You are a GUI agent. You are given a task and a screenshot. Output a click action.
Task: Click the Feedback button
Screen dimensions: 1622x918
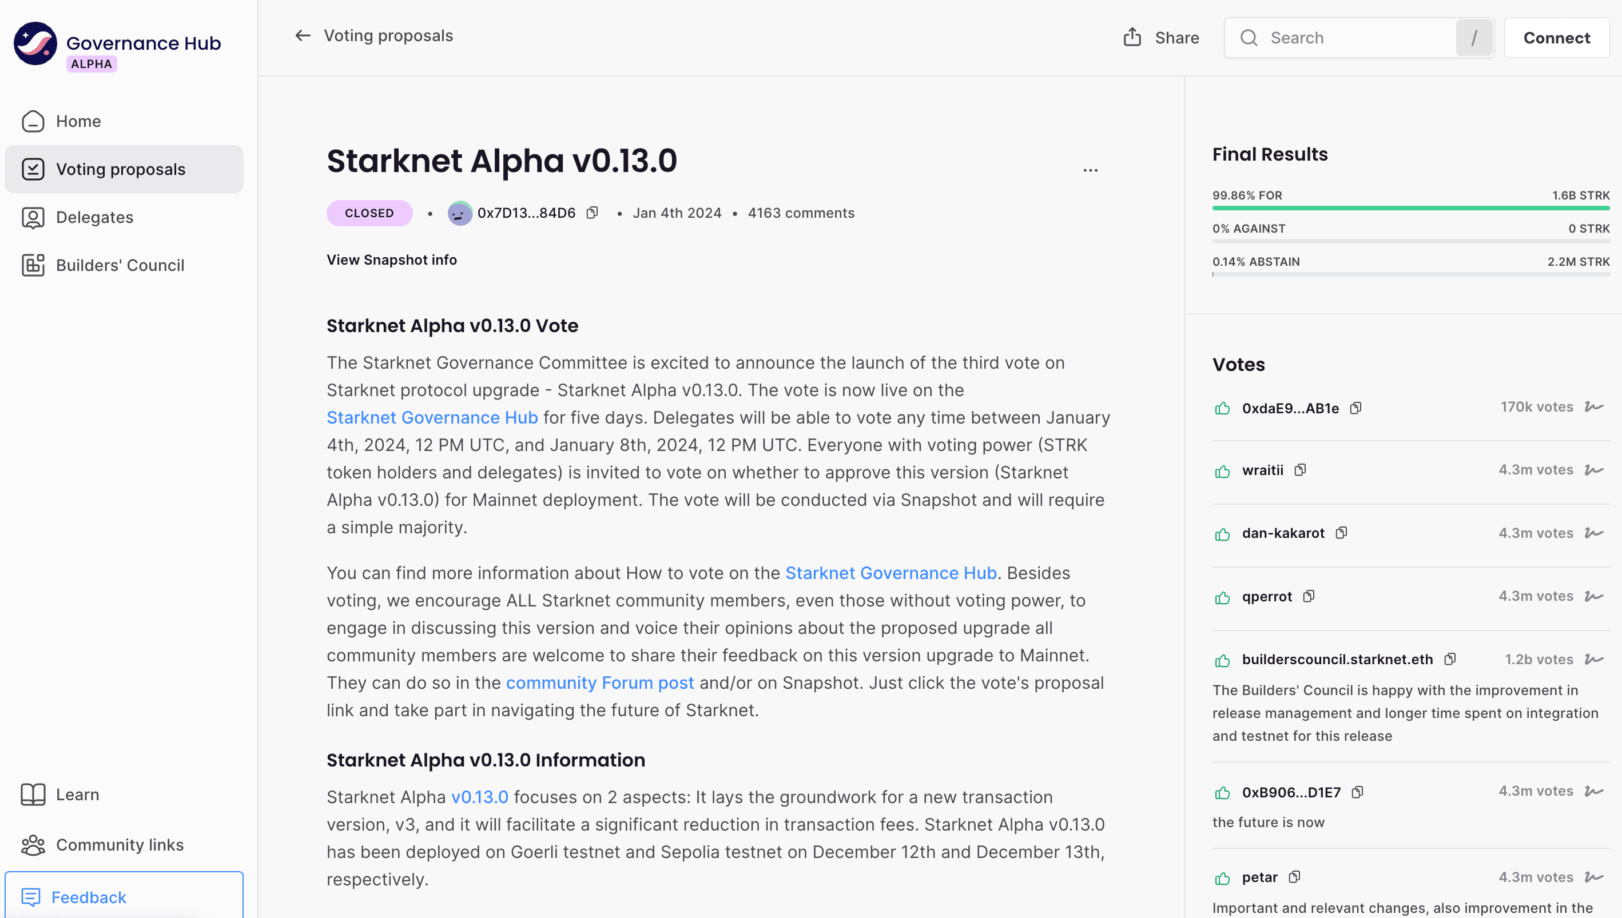[124, 896]
